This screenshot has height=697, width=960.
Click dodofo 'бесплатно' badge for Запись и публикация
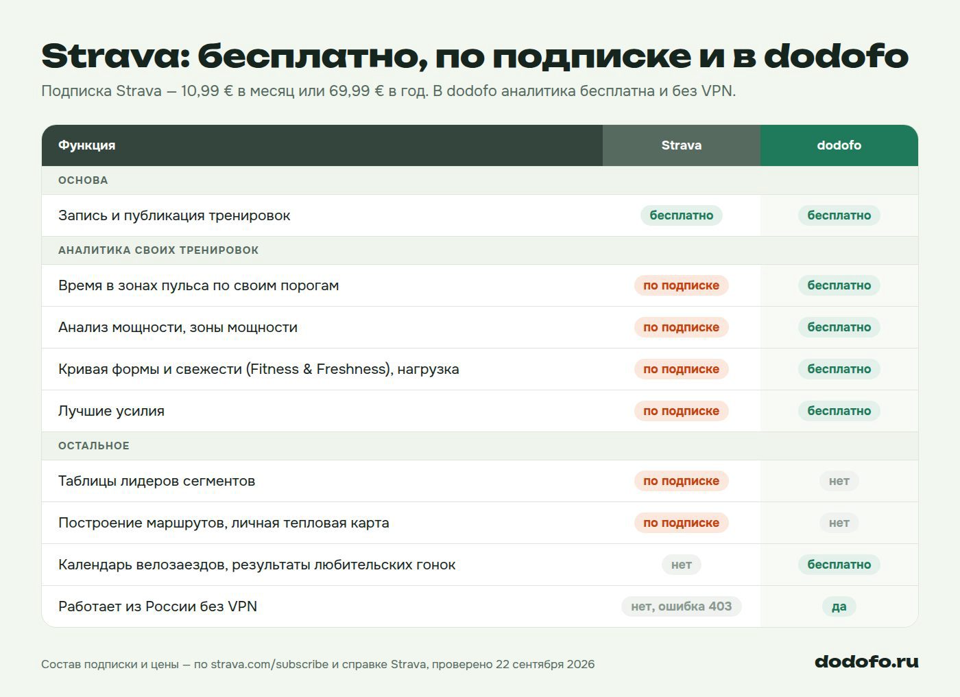click(x=839, y=215)
